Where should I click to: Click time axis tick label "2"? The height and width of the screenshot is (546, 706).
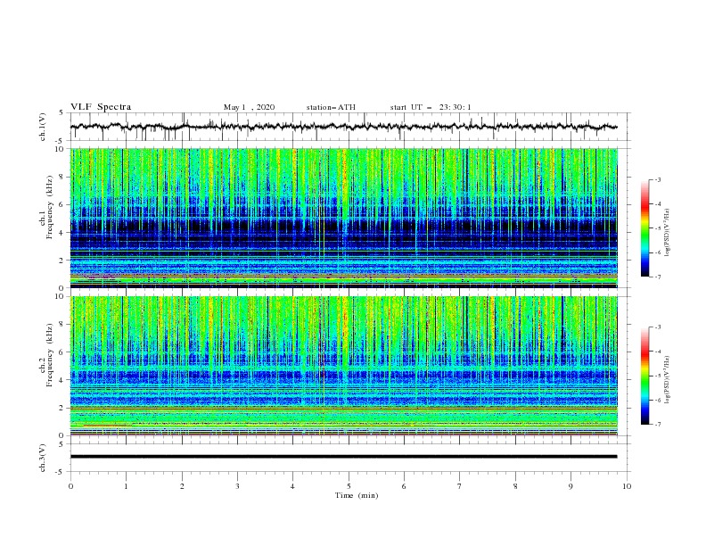[x=182, y=486]
